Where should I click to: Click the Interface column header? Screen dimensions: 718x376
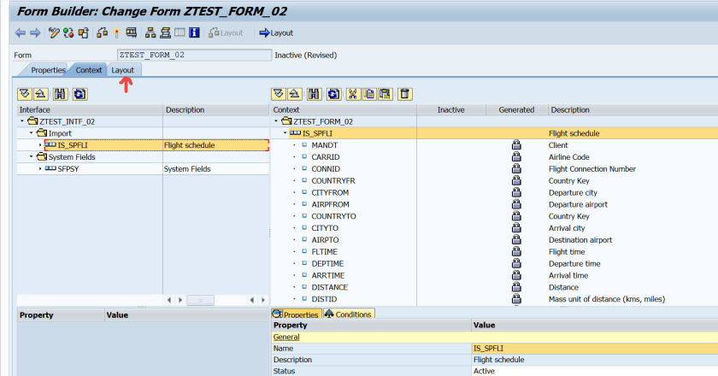(90, 110)
